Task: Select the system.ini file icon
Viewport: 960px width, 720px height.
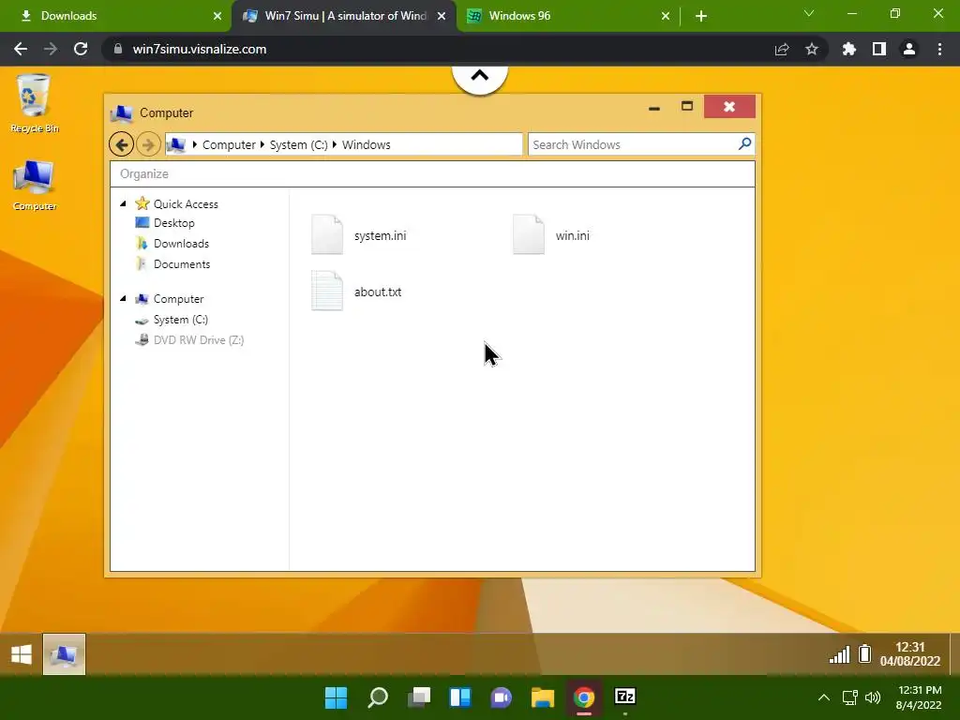Action: click(x=327, y=234)
